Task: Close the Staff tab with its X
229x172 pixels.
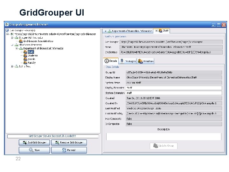Action: (x=156, y=31)
